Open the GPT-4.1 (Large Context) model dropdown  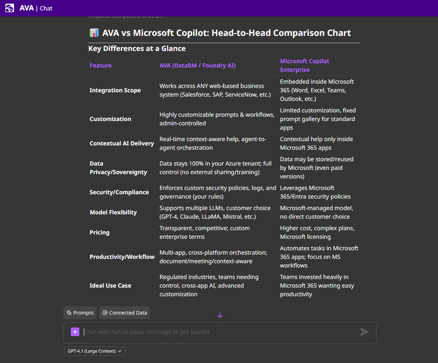click(x=95, y=351)
